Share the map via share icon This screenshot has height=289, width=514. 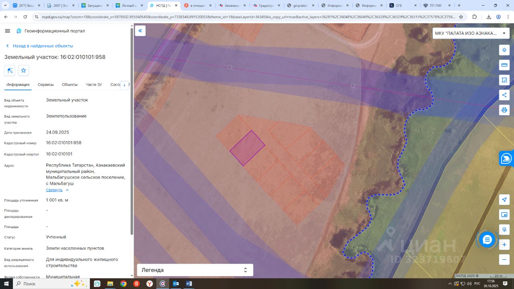pyautogui.click(x=504, y=95)
